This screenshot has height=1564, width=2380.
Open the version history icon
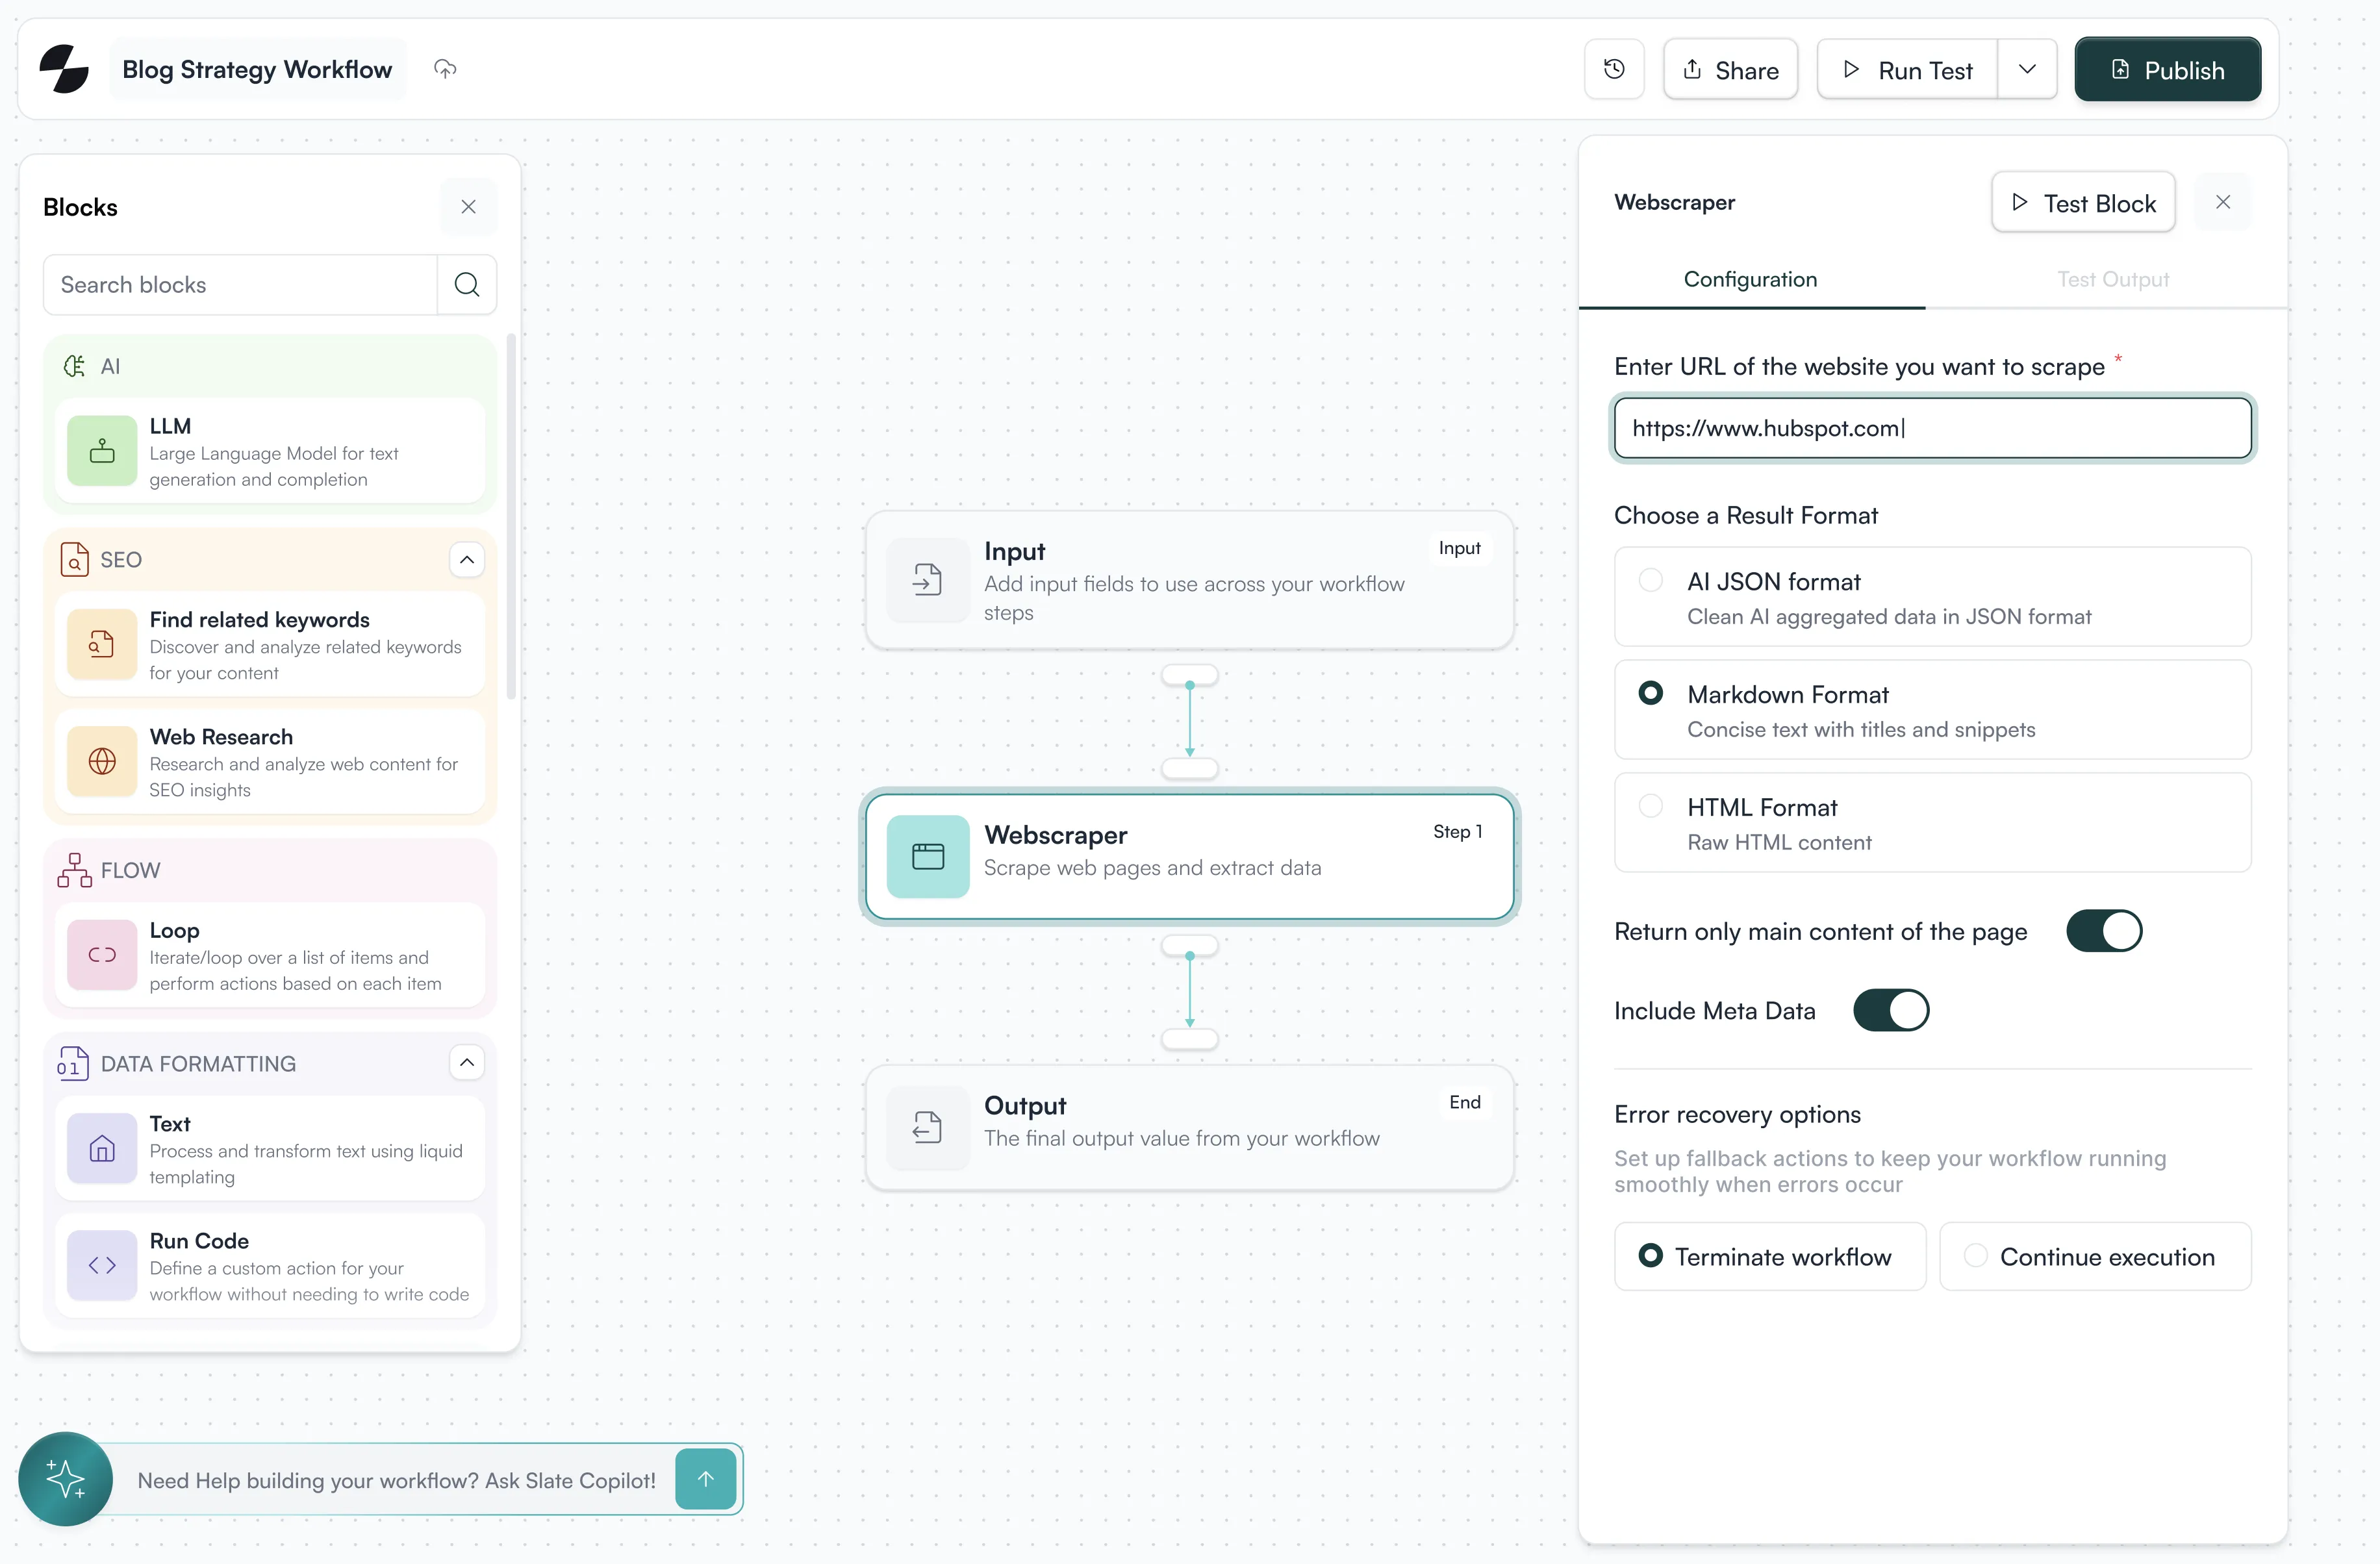pos(1614,68)
